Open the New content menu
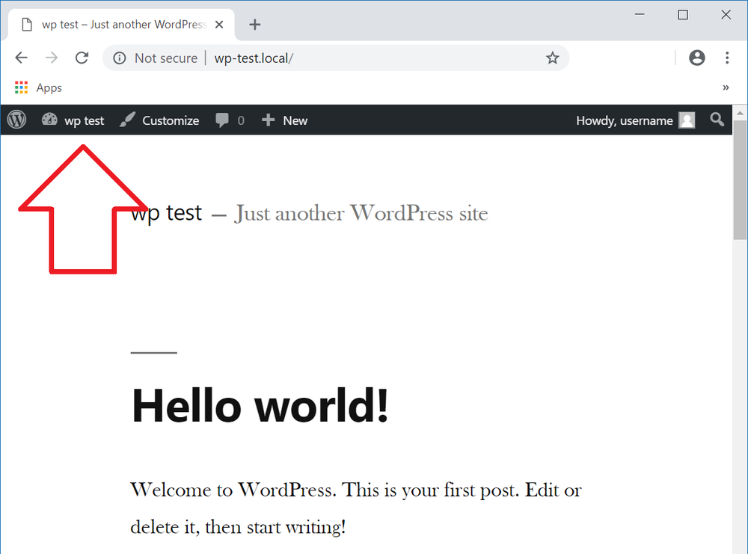The width and height of the screenshot is (748, 554). click(285, 120)
